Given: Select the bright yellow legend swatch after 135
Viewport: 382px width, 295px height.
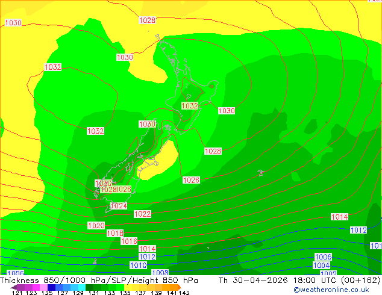Looking at the screenshot, I should click(128, 287).
